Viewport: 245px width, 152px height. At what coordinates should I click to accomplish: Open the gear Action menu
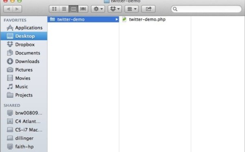coord(98,9)
